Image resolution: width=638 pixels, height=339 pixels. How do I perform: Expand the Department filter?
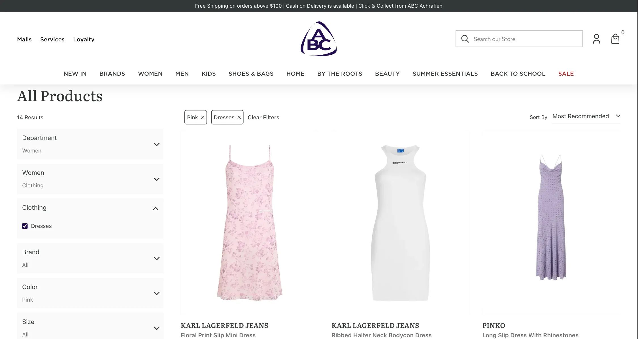[90, 144]
